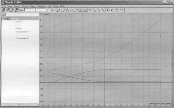This screenshot has width=174, height=108.
Task: Toggle the Value Snap button
Action: click(x=122, y=10)
